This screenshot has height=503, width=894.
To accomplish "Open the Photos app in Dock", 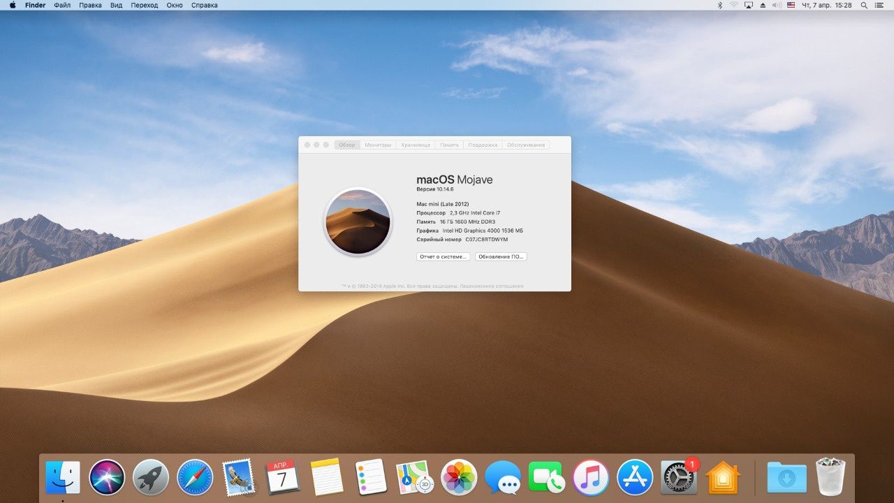I will pyautogui.click(x=459, y=478).
